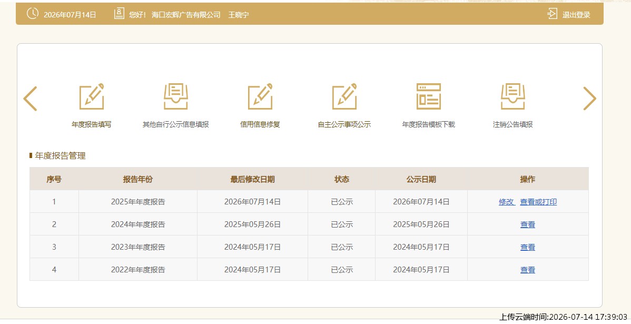Click the 年度报告管理 section heading

coord(61,156)
